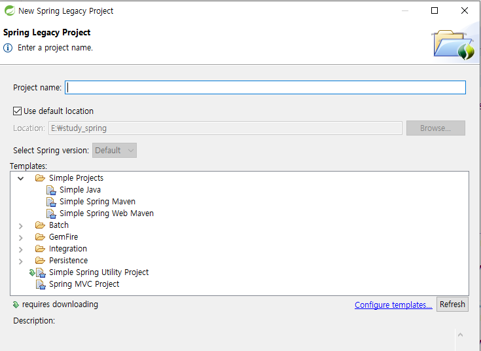Click the Simple Spring Maven template icon
Image resolution: width=481 pixels, height=351 pixels.
coord(51,202)
